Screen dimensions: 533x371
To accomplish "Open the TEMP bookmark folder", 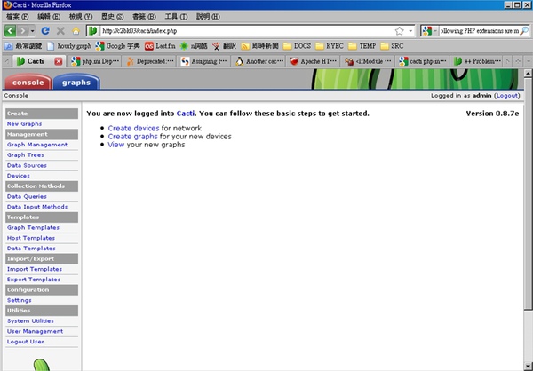I will pyautogui.click(x=362, y=46).
